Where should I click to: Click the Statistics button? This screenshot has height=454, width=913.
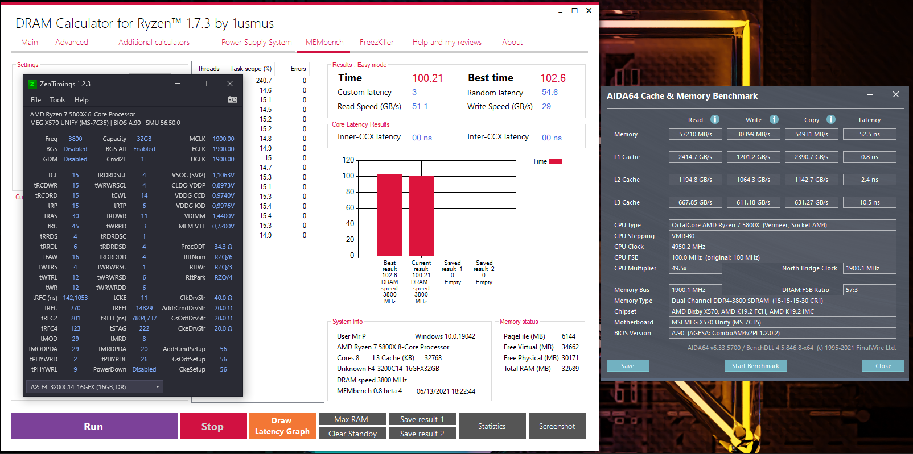(492, 426)
